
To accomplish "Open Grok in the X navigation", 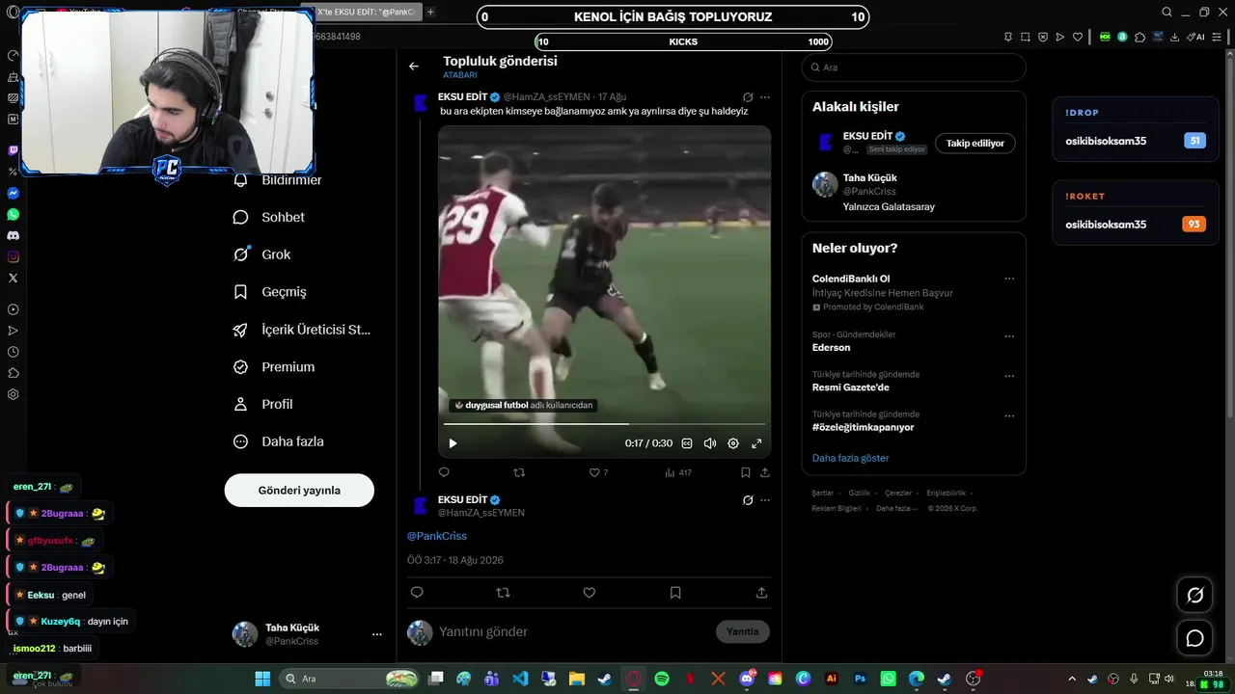I will (262, 254).
